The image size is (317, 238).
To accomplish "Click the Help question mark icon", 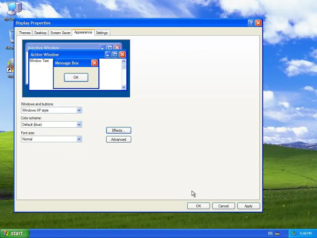I will click(251, 23).
